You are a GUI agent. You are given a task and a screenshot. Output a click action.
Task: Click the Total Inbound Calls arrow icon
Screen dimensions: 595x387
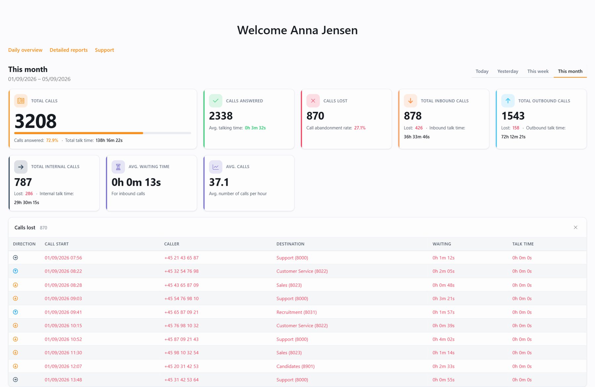pos(410,101)
